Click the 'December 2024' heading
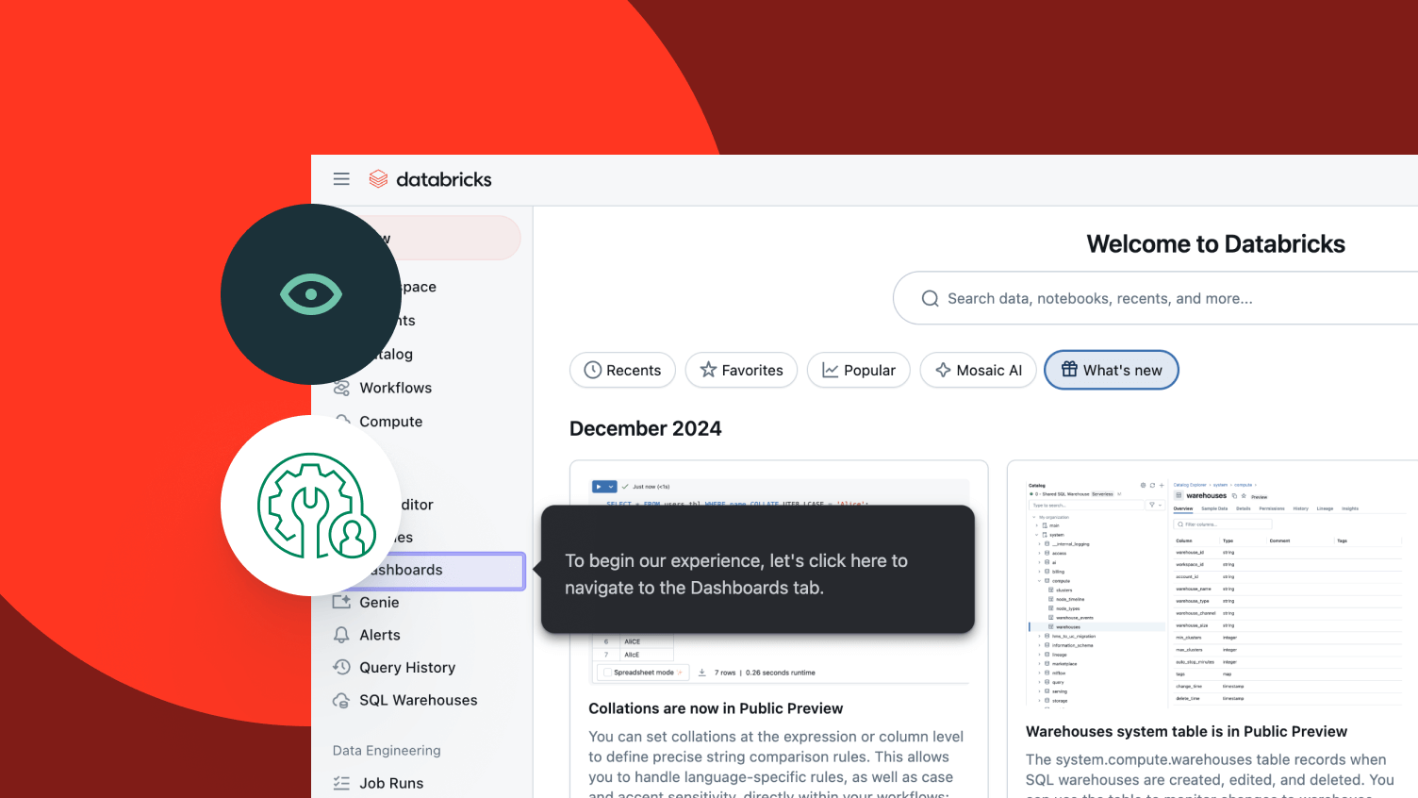 coord(645,428)
